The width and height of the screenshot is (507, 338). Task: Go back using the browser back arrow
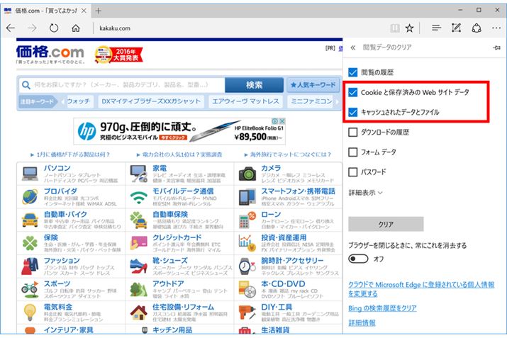point(11,28)
